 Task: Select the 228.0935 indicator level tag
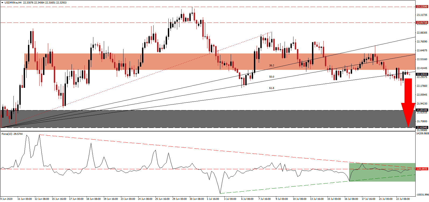tap(422, 169)
